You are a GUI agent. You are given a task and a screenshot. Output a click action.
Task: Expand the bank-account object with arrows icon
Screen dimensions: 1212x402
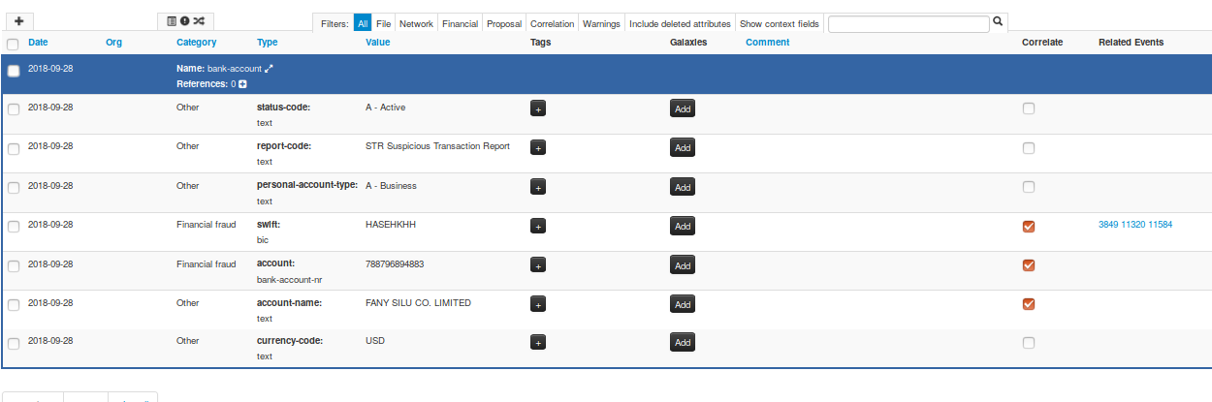(x=270, y=69)
